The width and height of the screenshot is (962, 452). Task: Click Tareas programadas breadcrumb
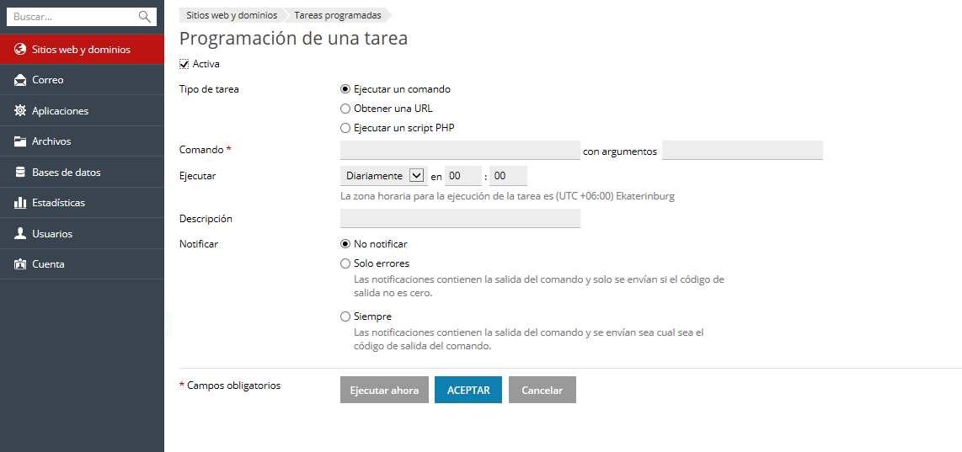click(x=338, y=14)
